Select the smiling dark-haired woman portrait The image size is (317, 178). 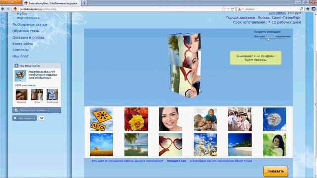point(170,119)
